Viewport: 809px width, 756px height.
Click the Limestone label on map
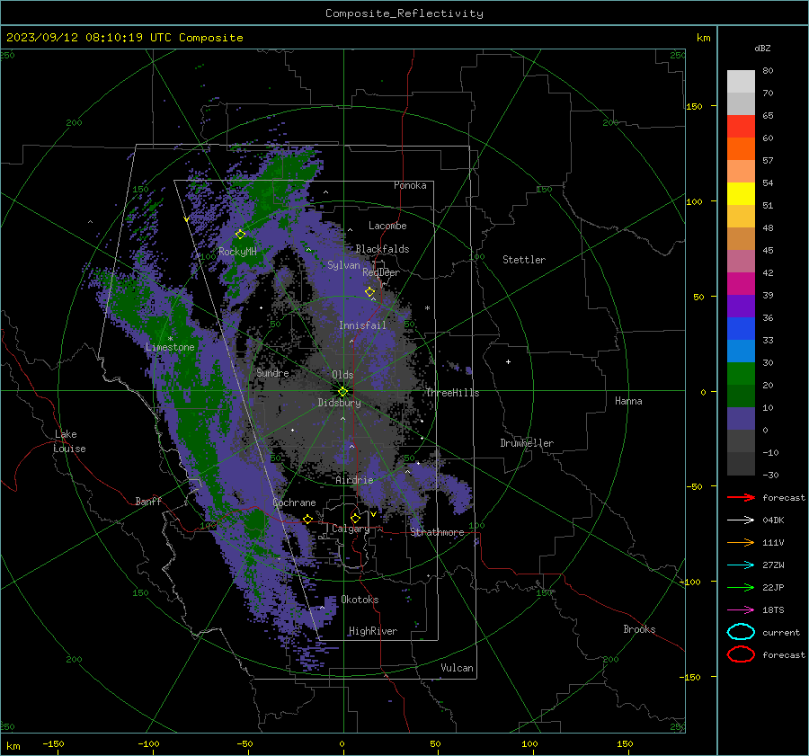click(x=170, y=347)
